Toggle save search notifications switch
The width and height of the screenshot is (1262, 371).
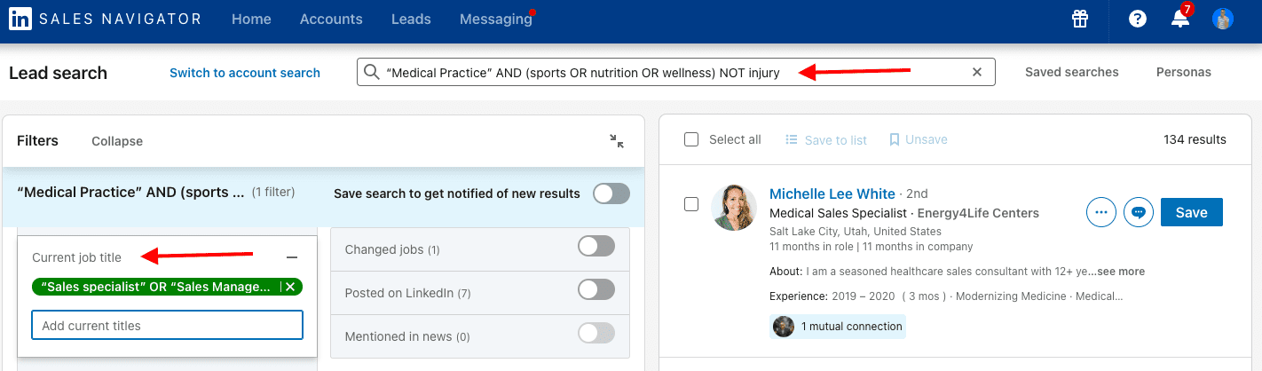(x=611, y=193)
